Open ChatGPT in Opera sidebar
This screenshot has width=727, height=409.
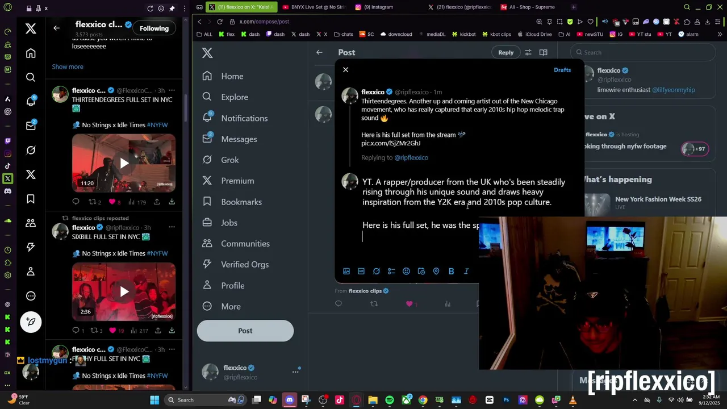[x=7, y=111]
